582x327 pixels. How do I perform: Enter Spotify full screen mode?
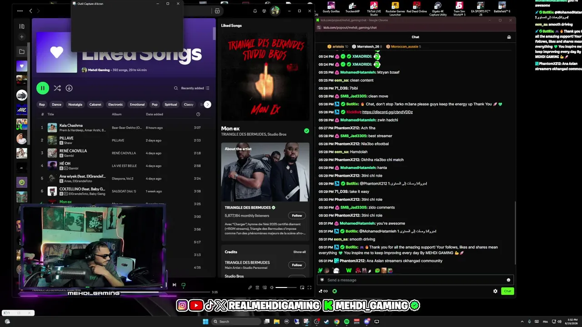(309, 287)
